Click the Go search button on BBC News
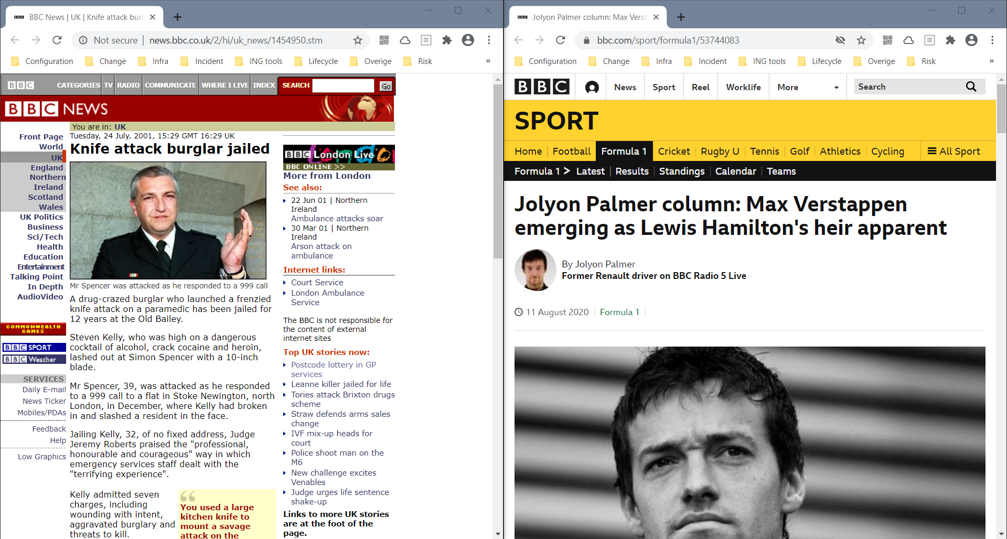The height and width of the screenshot is (539, 1007). (x=386, y=86)
